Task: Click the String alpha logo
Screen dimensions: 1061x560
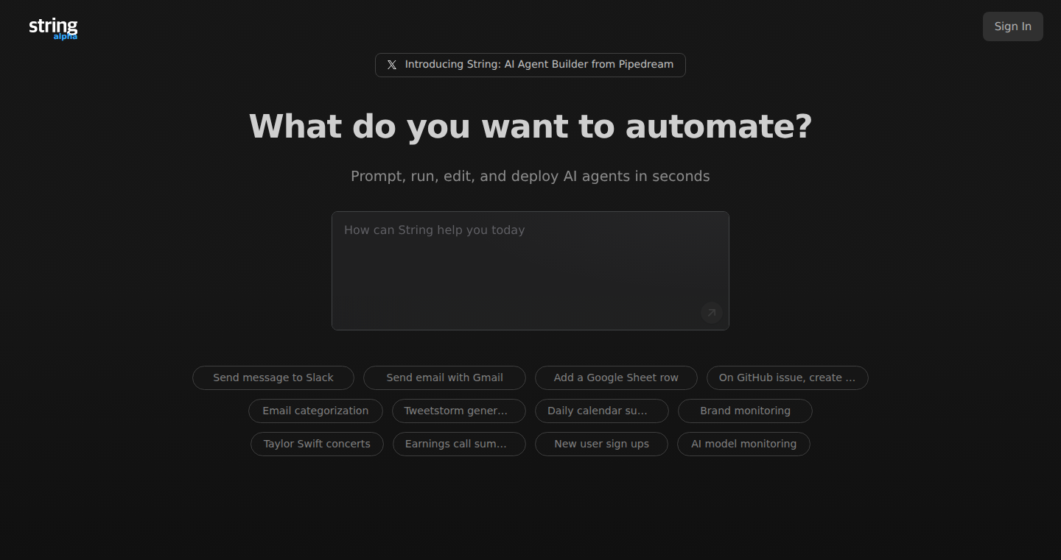Action: [53, 28]
